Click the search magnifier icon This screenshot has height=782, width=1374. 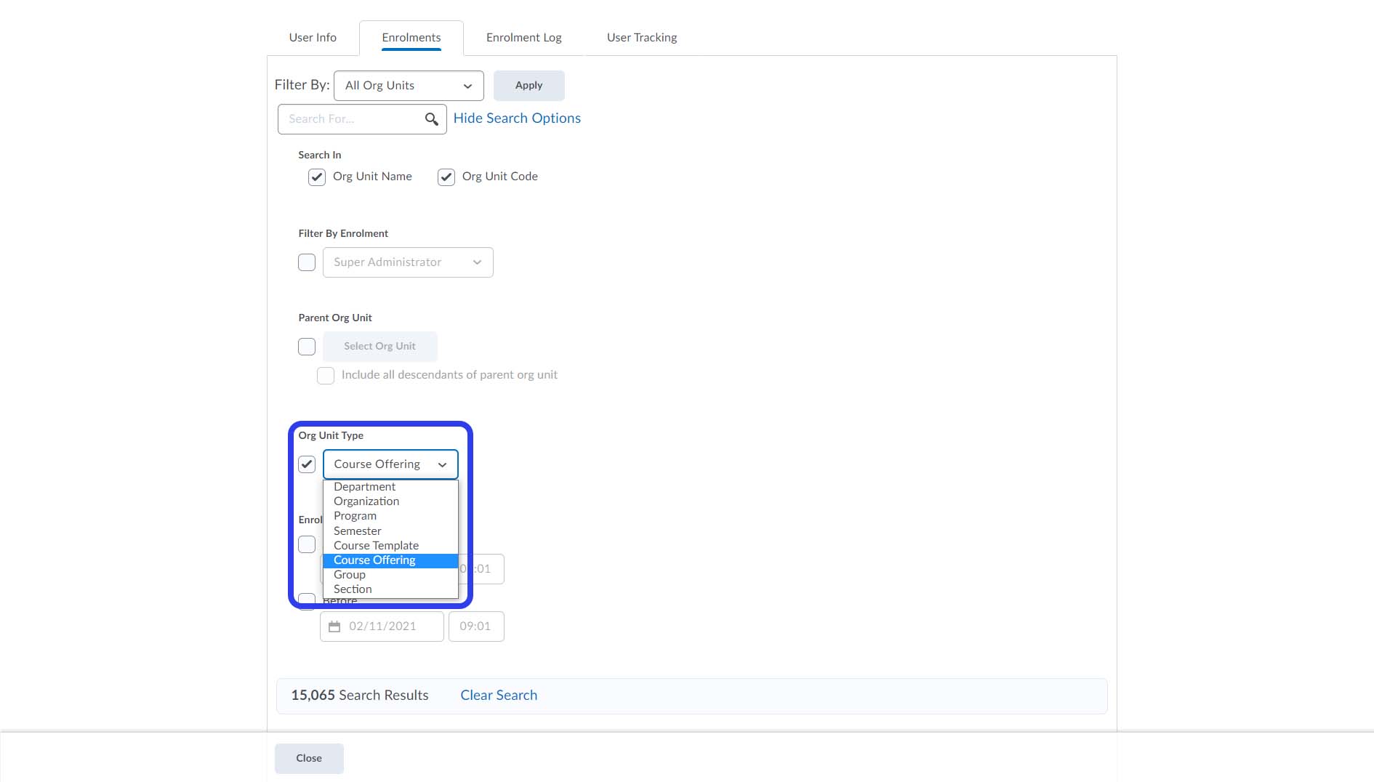(x=431, y=119)
